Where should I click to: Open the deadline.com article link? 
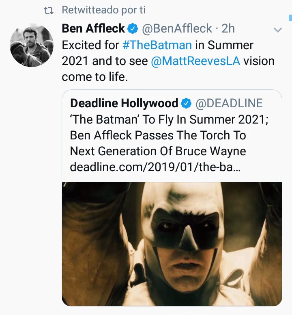[x=155, y=167]
